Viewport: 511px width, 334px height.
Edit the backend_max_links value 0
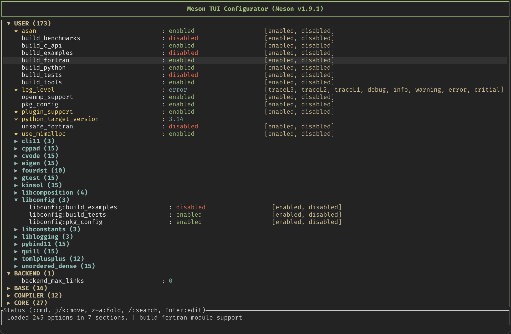pos(171,281)
